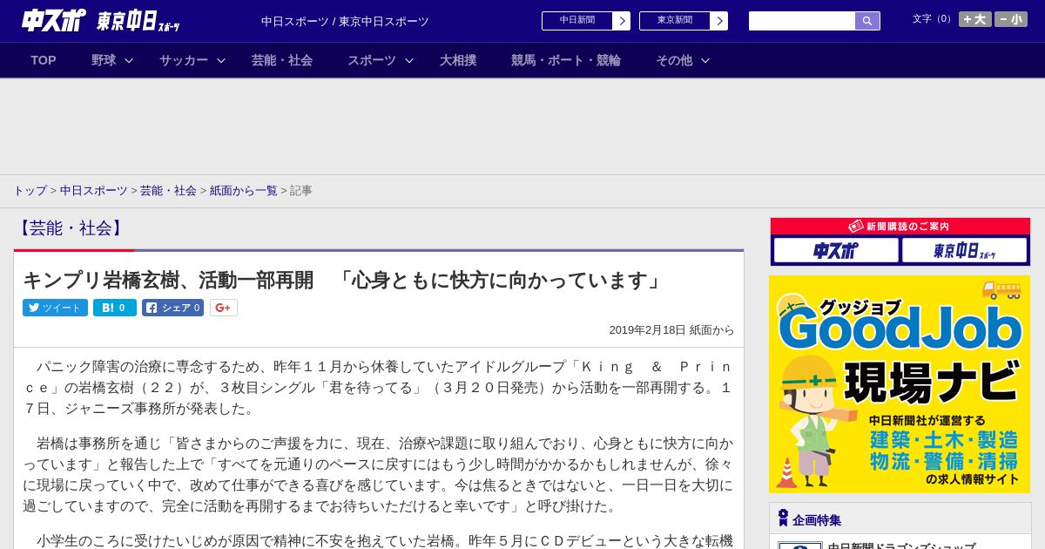This screenshot has height=549, width=1045.
Task: Open 競馬・ボート・競輪 nav item
Action: [x=566, y=60]
